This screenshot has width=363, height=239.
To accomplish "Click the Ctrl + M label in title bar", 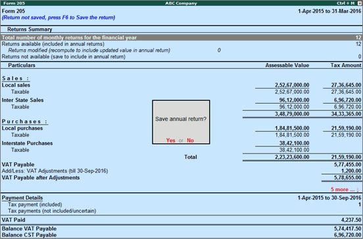I will coord(346,3).
